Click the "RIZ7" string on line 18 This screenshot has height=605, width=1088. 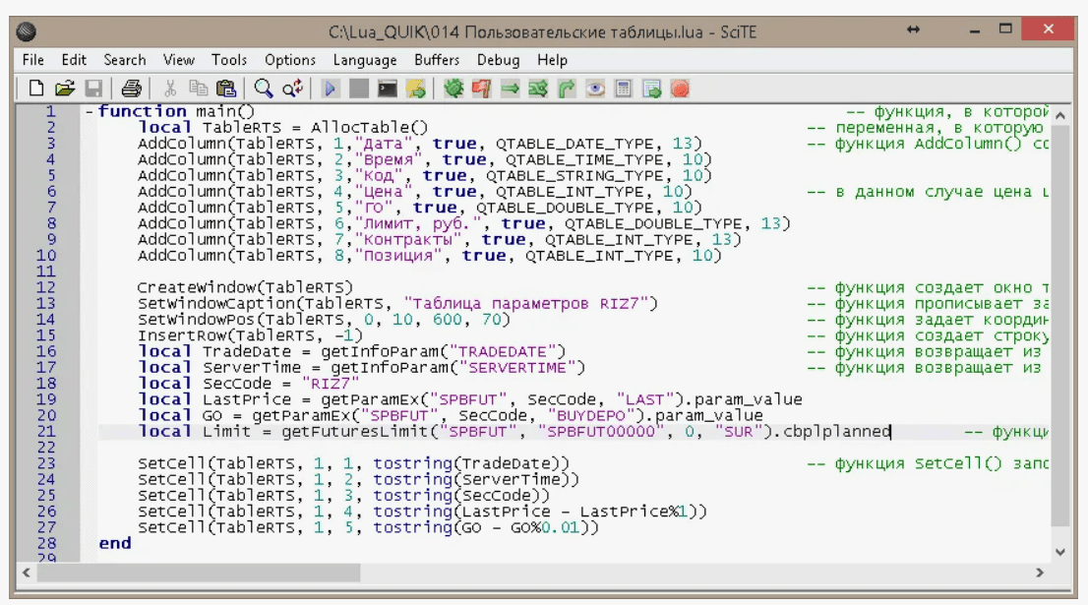(x=330, y=384)
